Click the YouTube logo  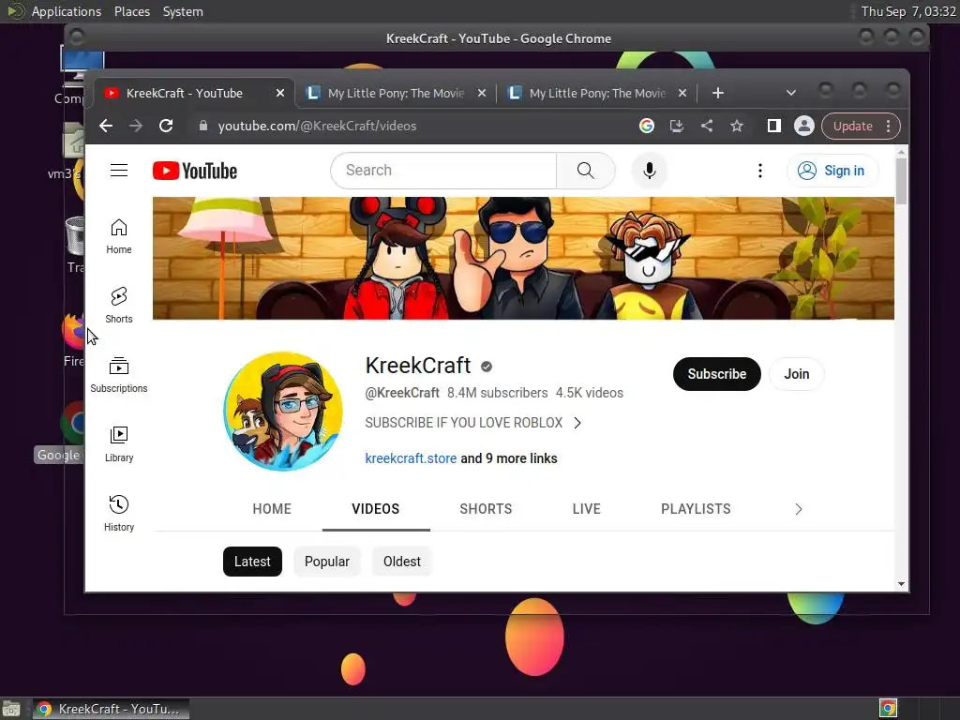pos(195,171)
